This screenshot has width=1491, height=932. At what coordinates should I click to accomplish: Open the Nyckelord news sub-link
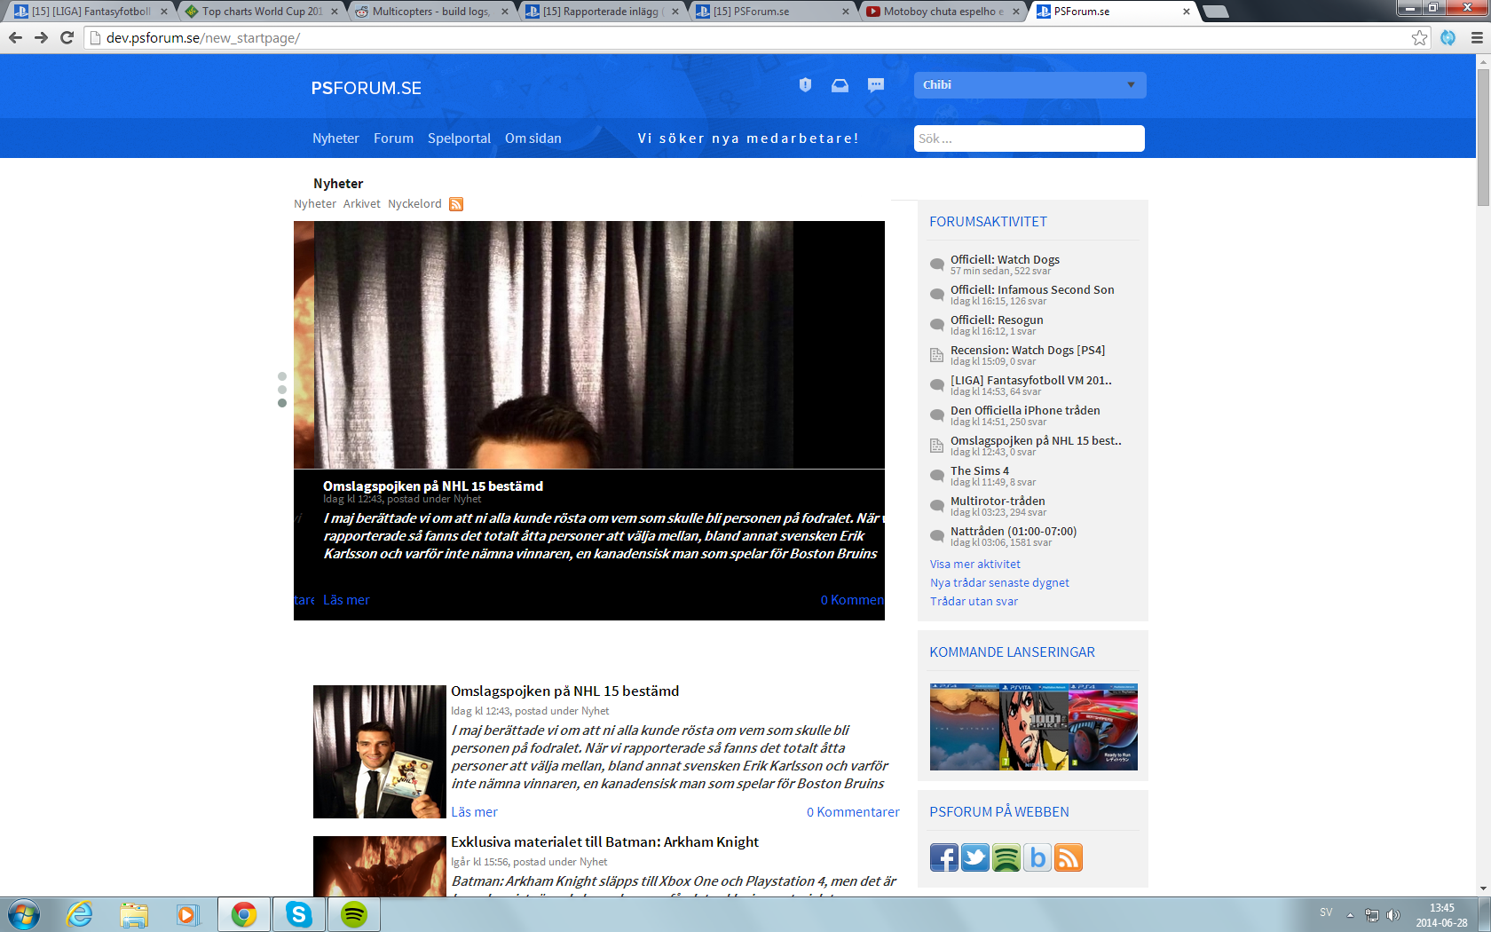414,204
